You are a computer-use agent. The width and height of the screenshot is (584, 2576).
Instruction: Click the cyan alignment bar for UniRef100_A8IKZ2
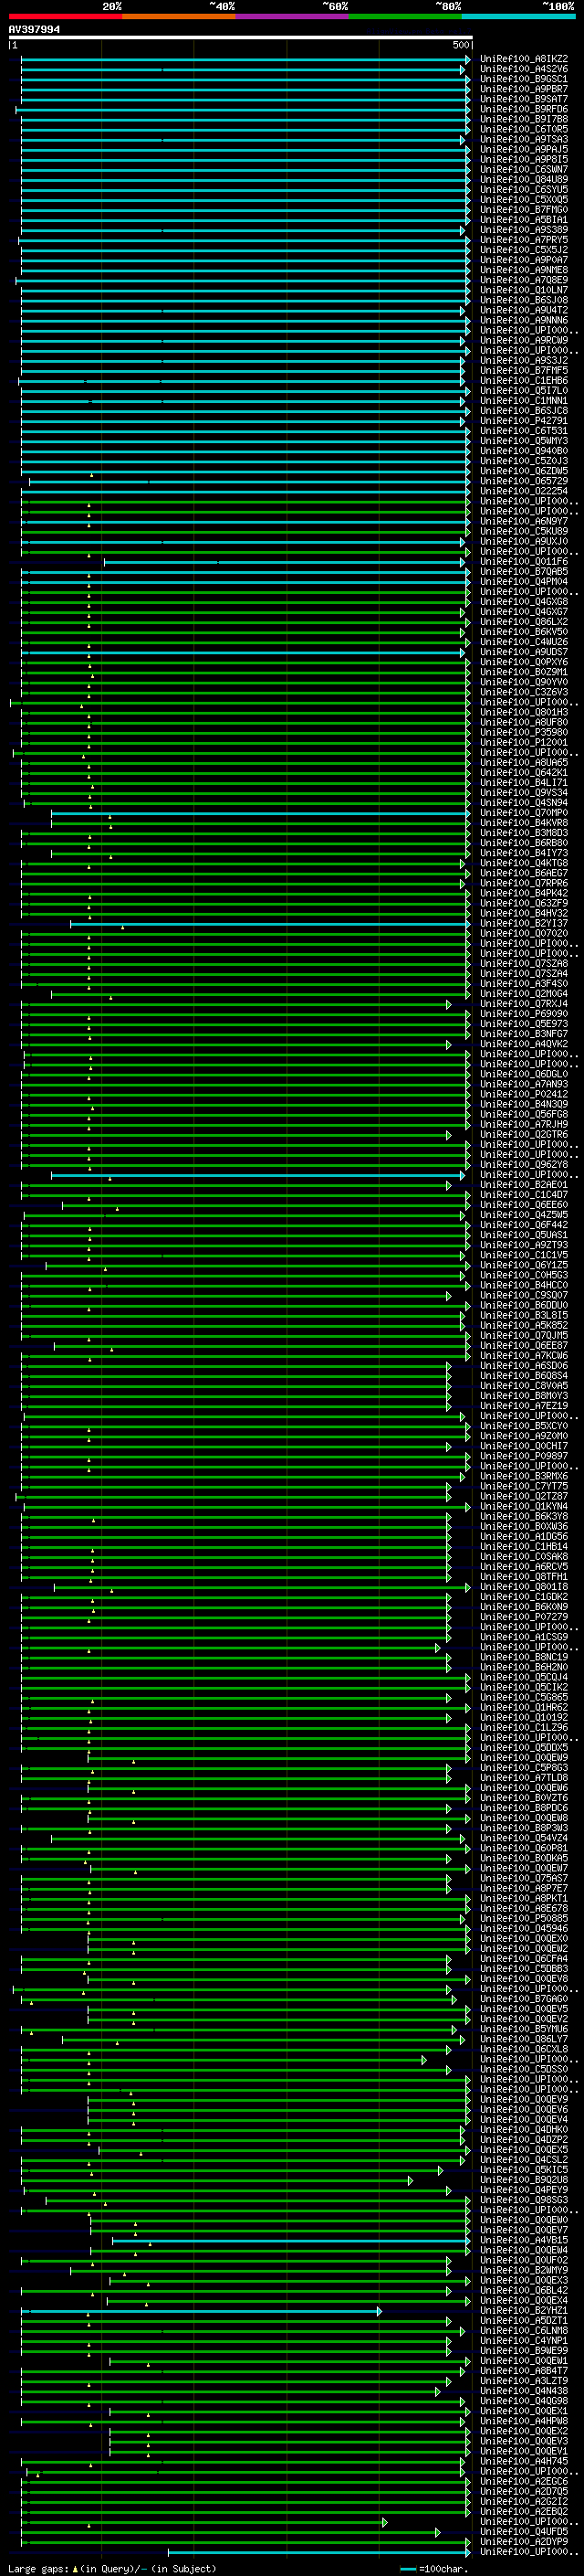tap(244, 59)
